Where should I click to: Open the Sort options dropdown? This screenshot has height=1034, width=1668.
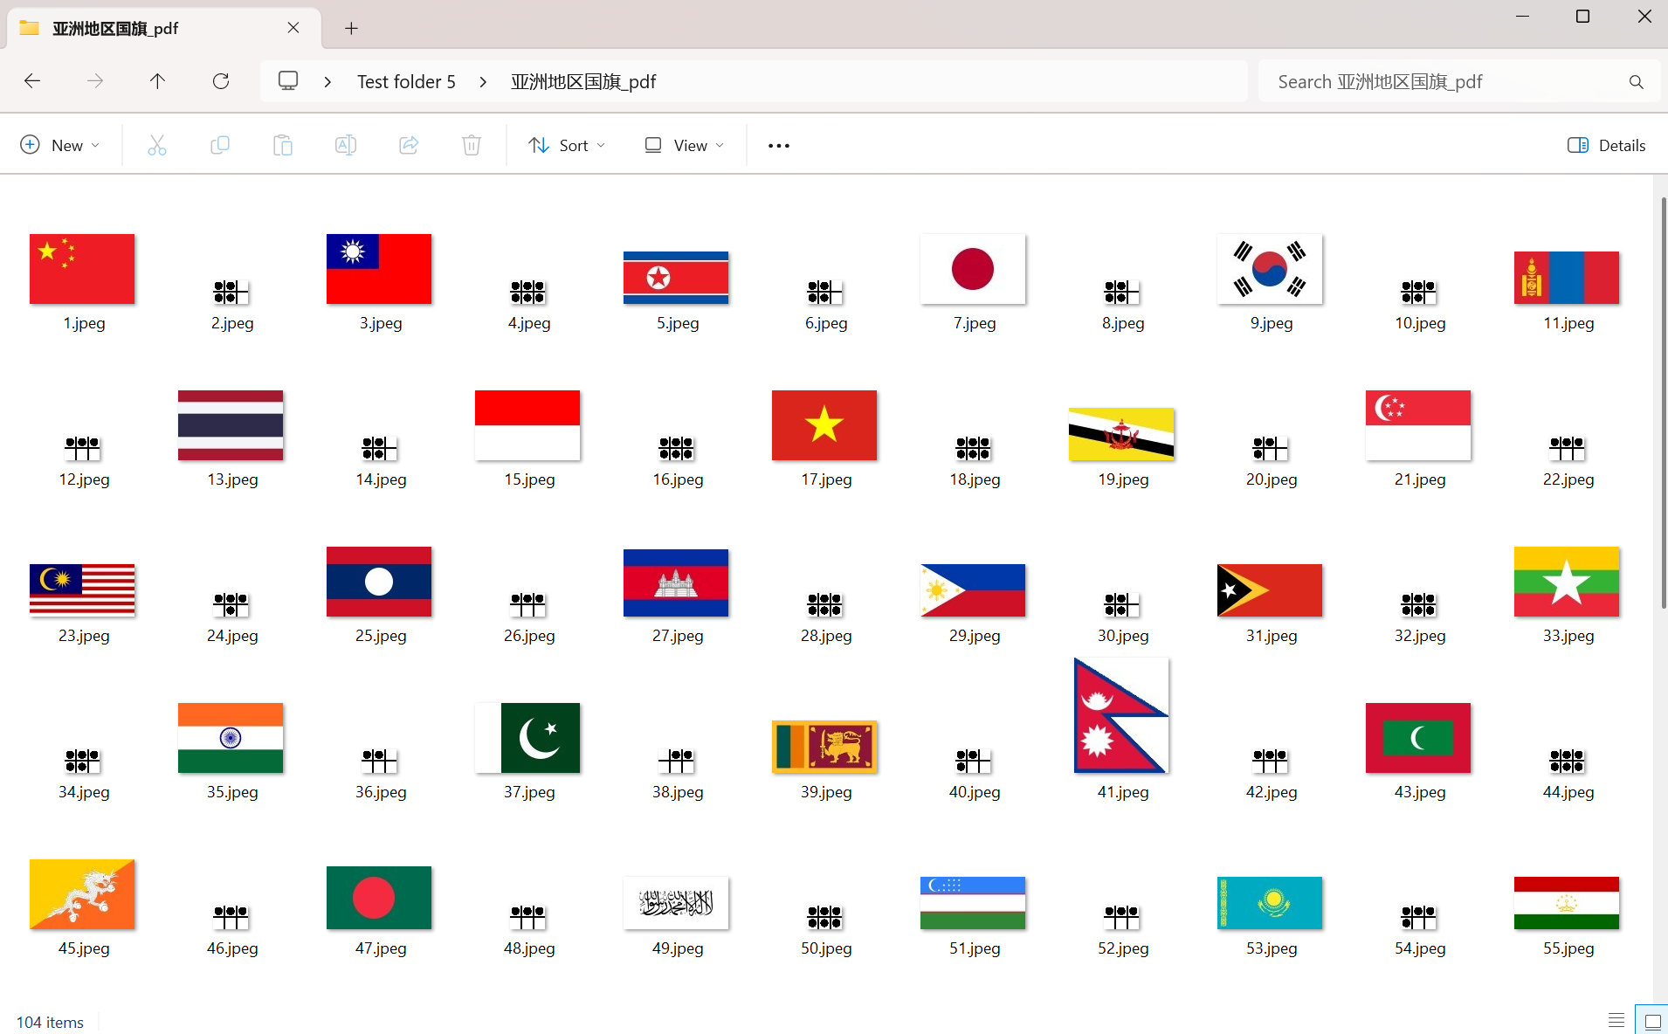pyautogui.click(x=566, y=145)
